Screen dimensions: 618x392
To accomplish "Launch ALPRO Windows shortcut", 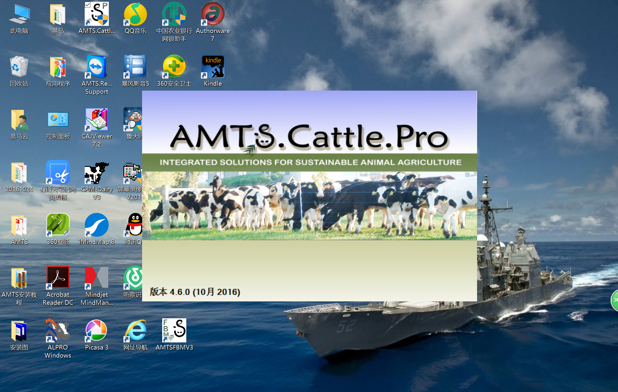I will pyautogui.click(x=58, y=339).
